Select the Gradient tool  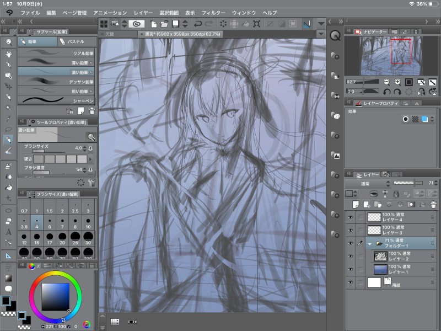click(9, 278)
